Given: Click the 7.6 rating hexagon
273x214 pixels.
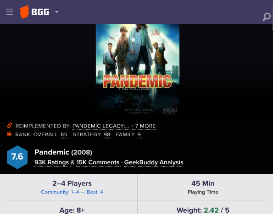Looking at the screenshot, I should pos(17,157).
